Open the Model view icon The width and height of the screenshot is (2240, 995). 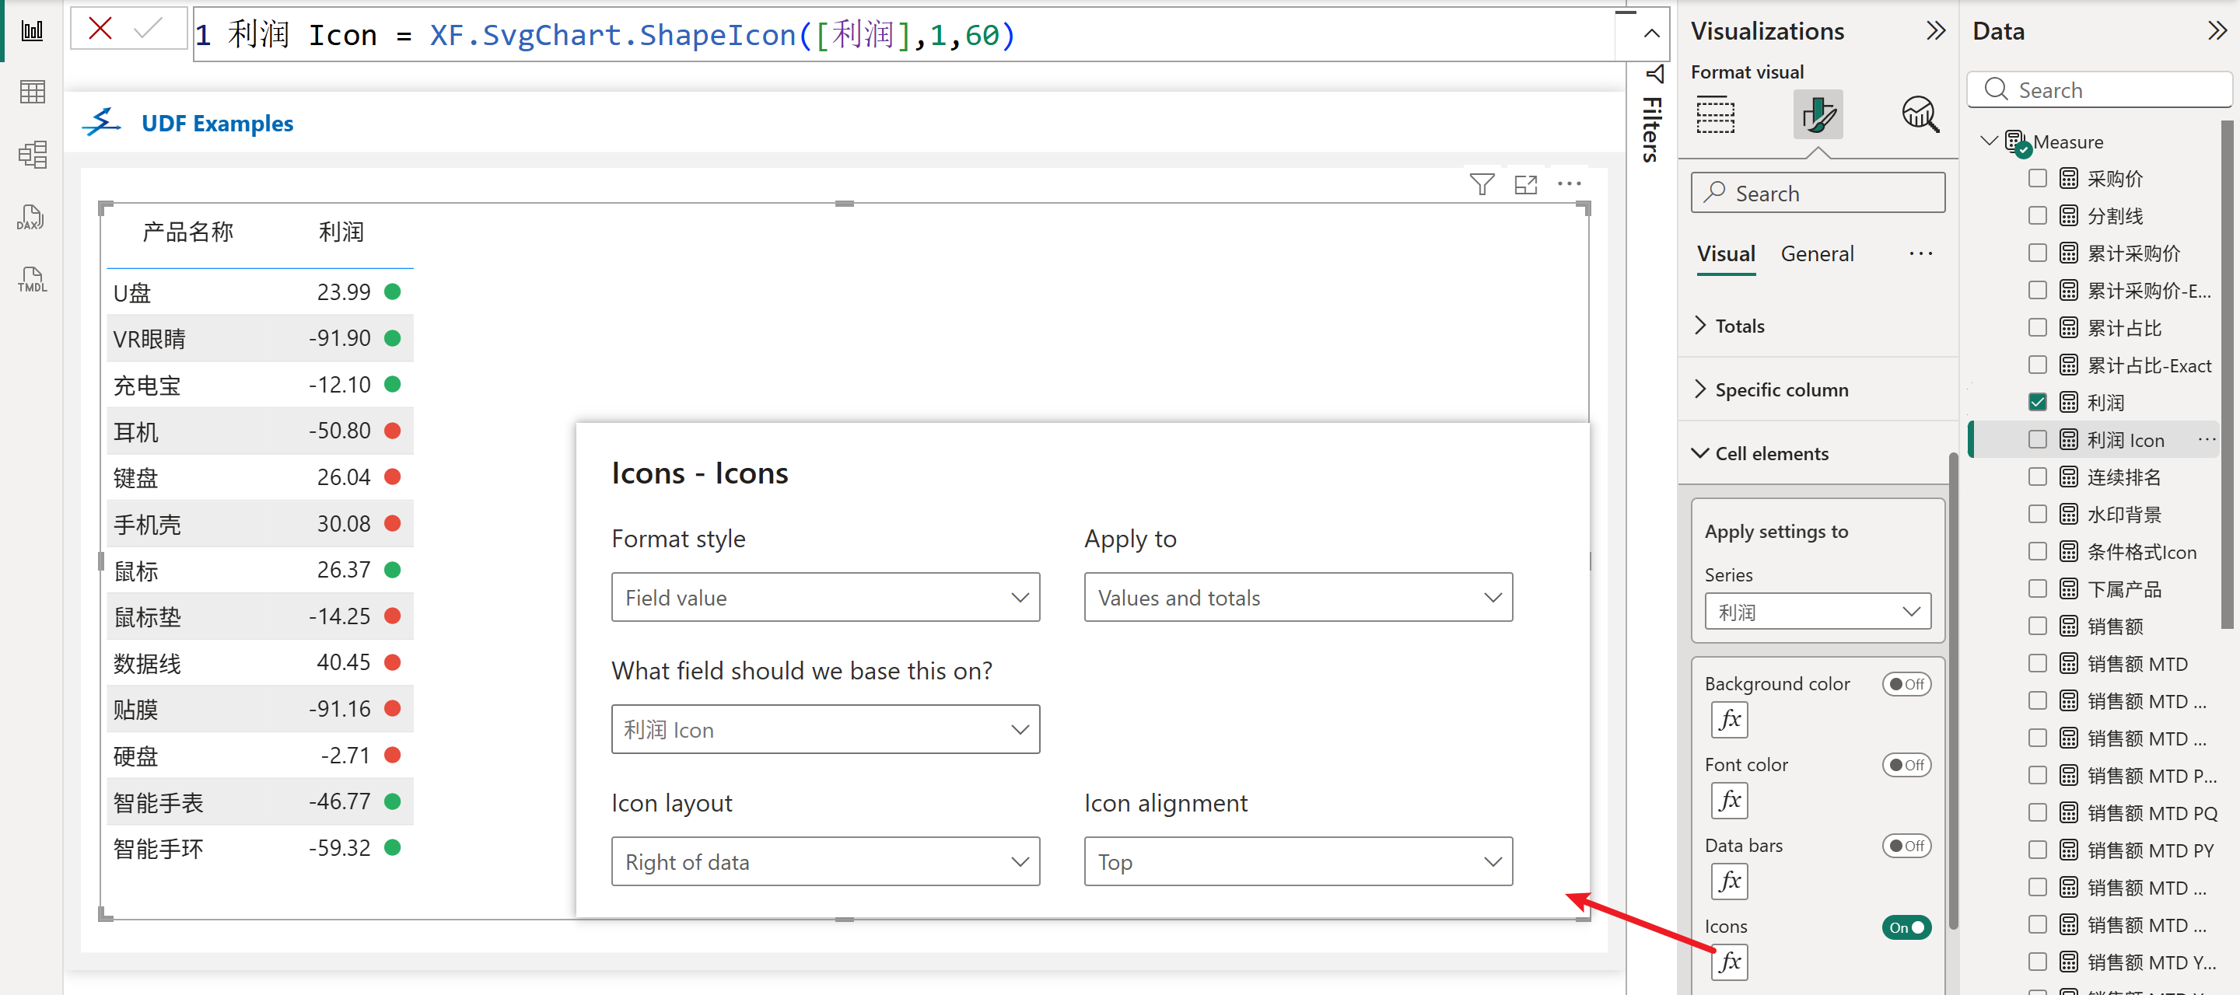click(32, 155)
